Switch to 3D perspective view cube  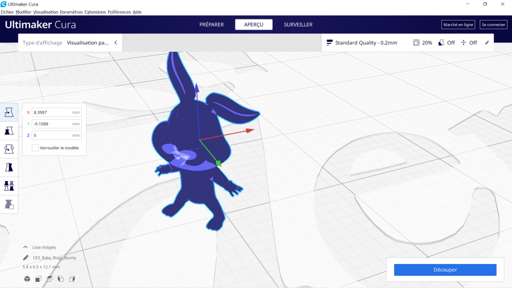(x=27, y=279)
